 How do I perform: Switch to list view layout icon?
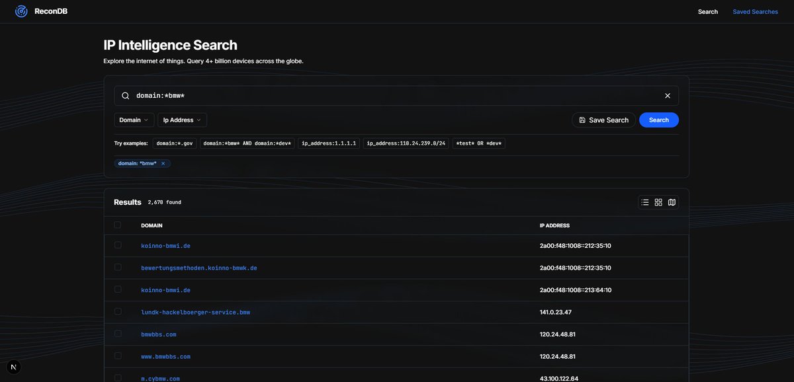click(x=645, y=202)
